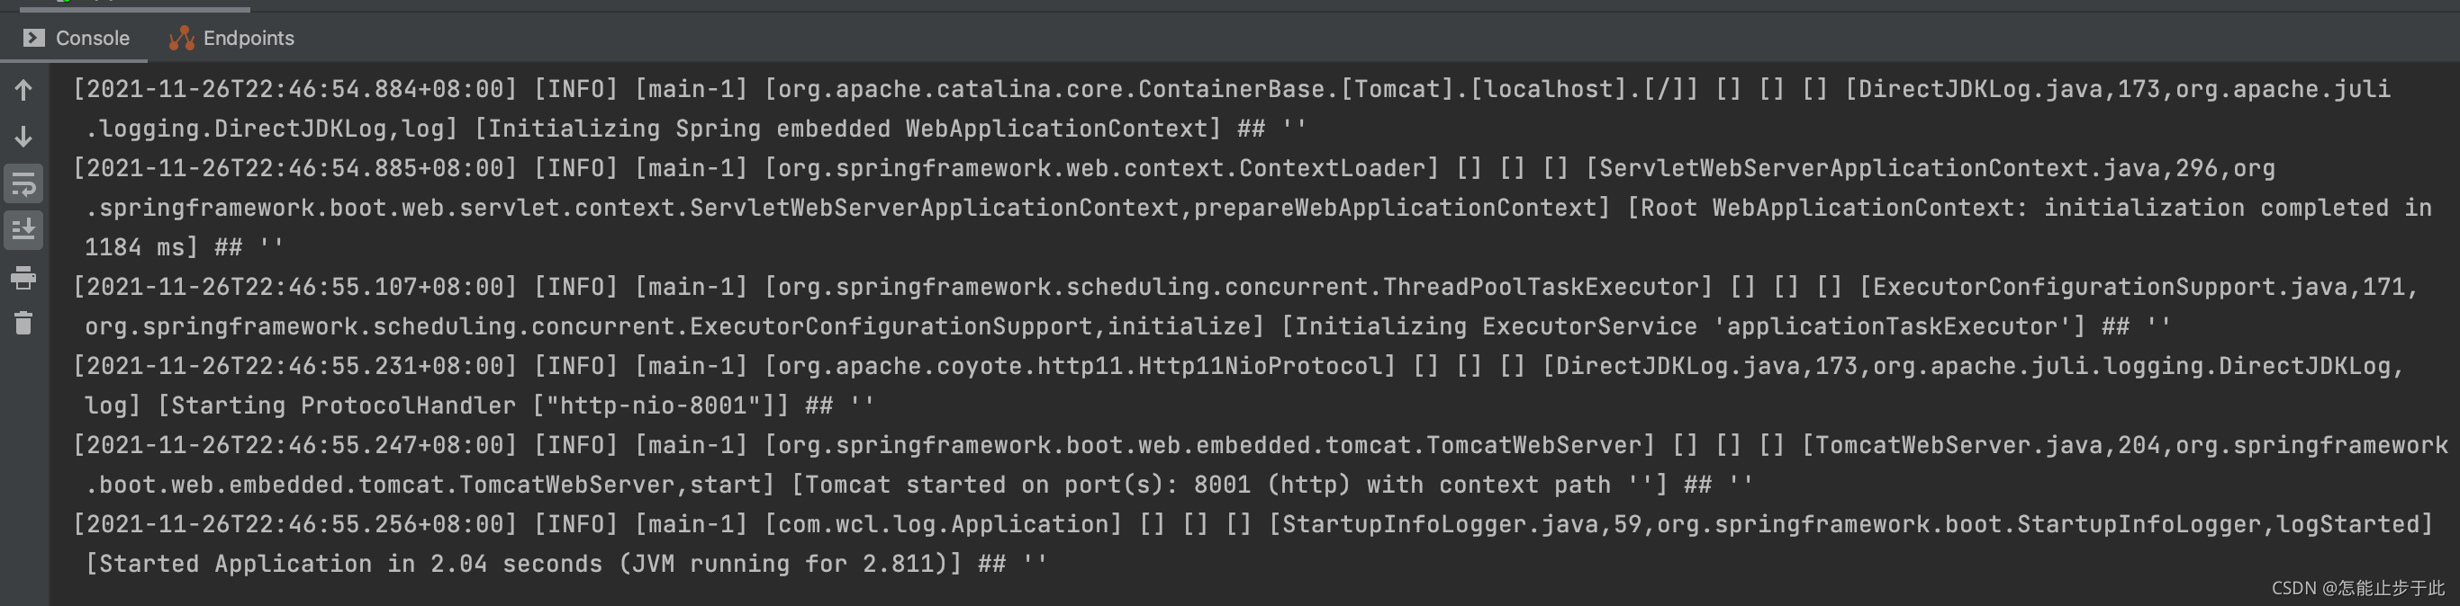2460x606 pixels.
Task: Switch to the Console tab
Action: tap(77, 38)
